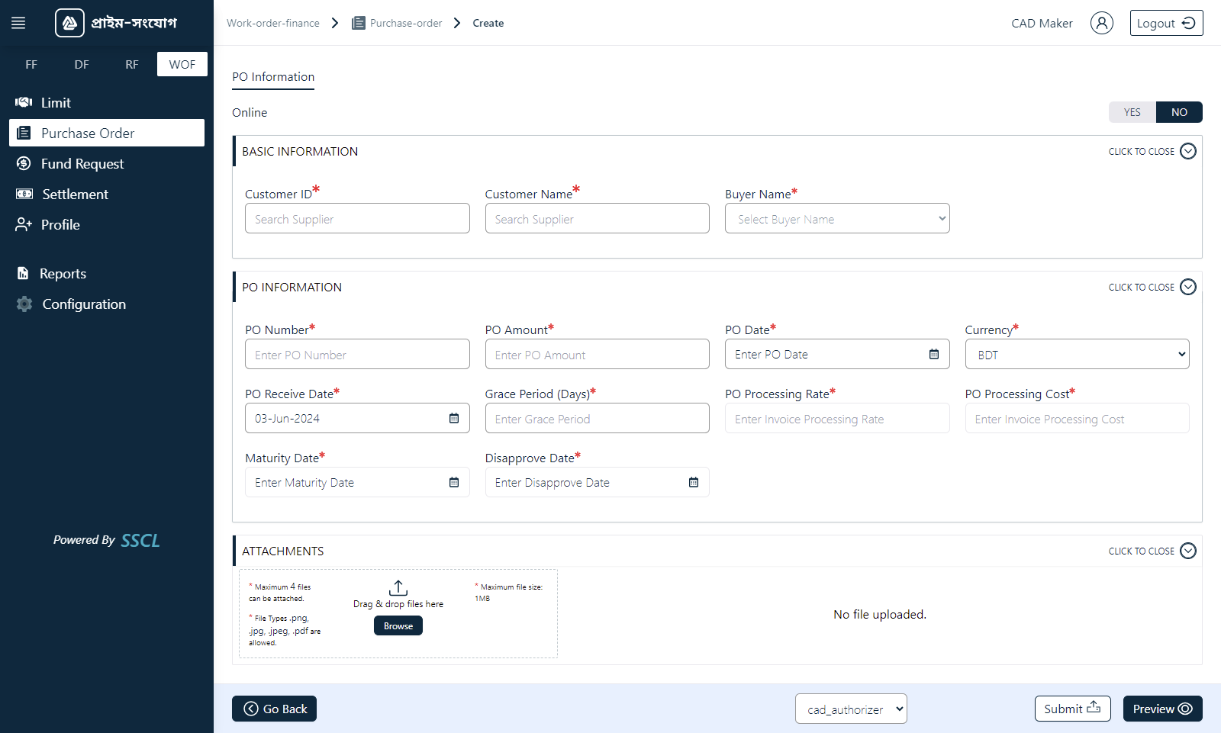Click the Preview button
This screenshot has width=1221, height=733.
click(x=1162, y=709)
